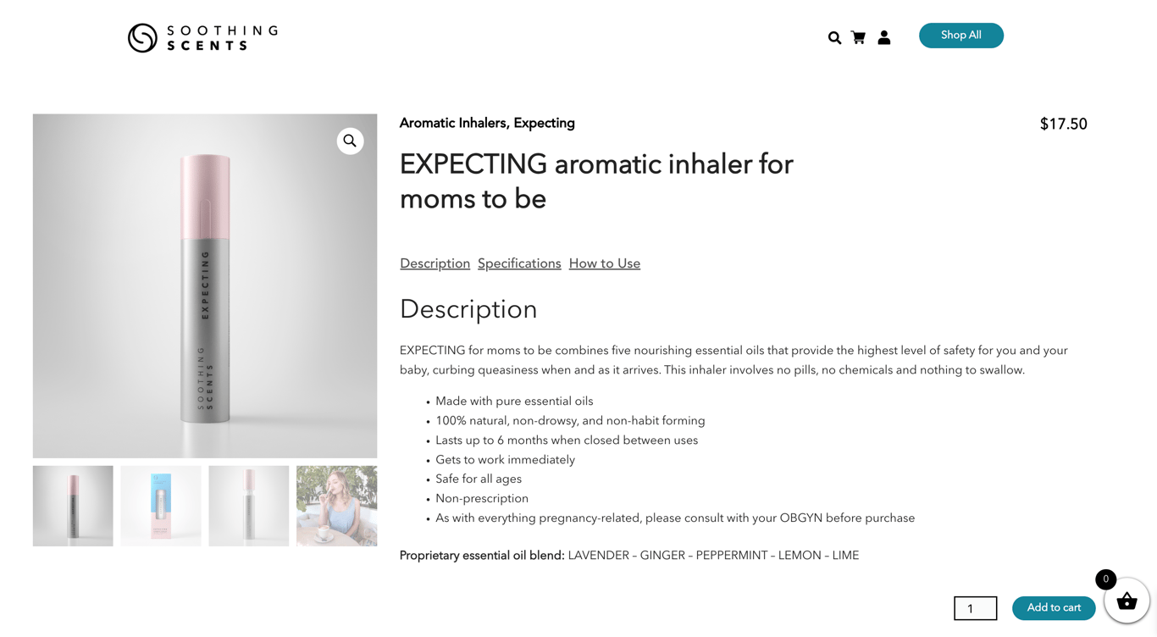Click the Shop All button
This screenshot has width=1157, height=637.
click(960, 35)
